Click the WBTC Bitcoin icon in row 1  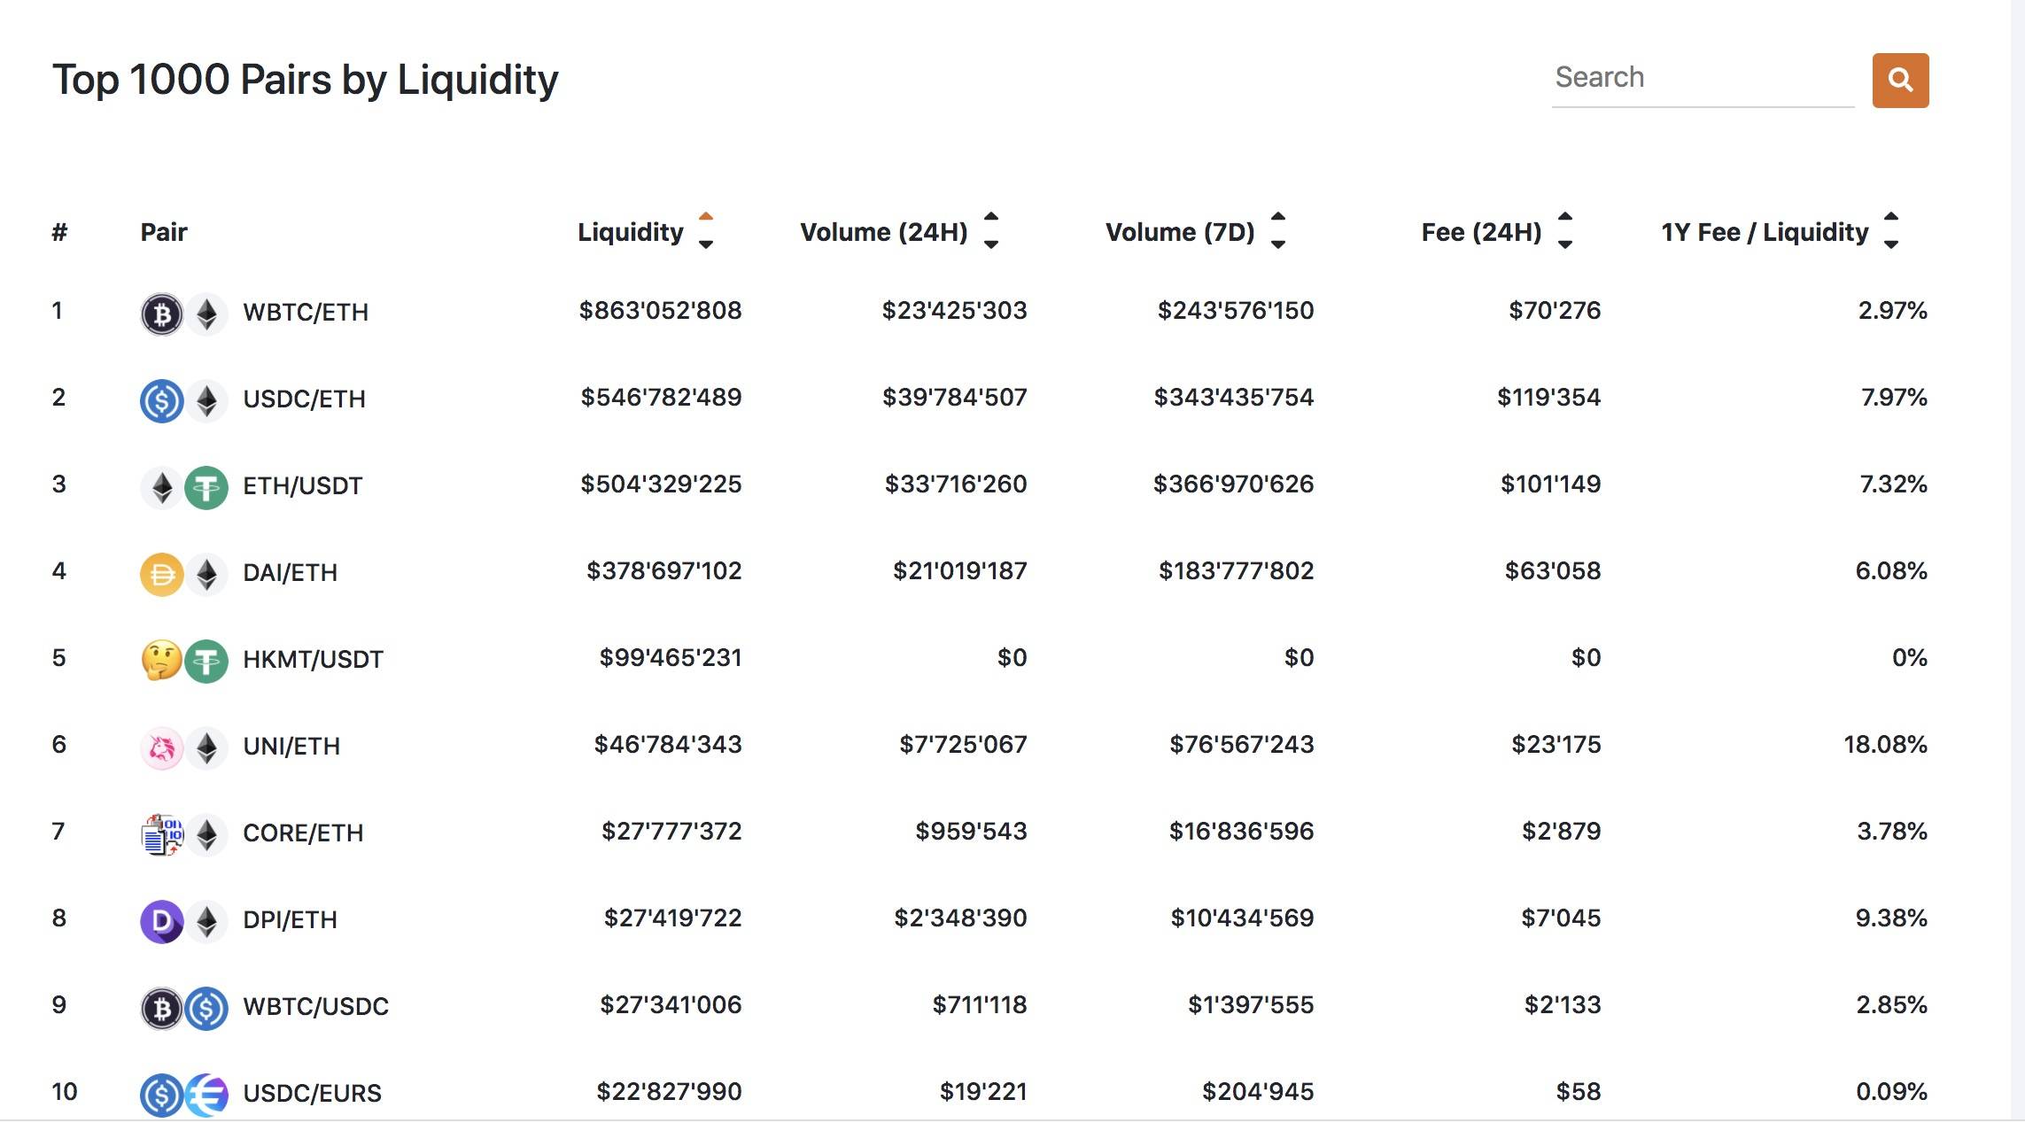[x=162, y=314]
